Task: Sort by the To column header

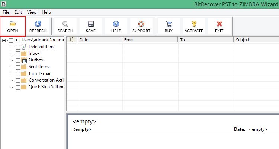Action: coord(206,39)
